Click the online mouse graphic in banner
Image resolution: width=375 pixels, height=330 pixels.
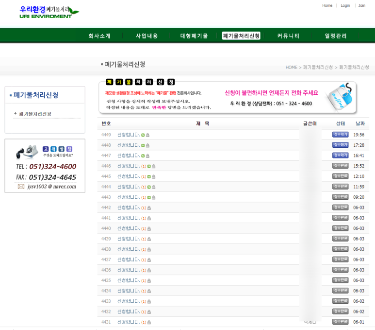click(341, 97)
